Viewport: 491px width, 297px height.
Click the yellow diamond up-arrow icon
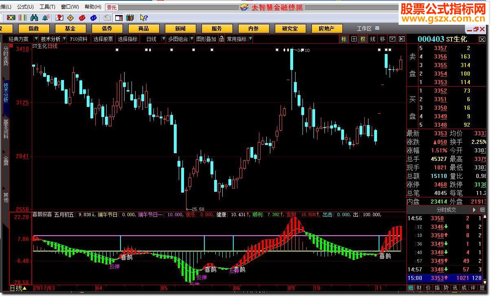(x=70, y=17)
